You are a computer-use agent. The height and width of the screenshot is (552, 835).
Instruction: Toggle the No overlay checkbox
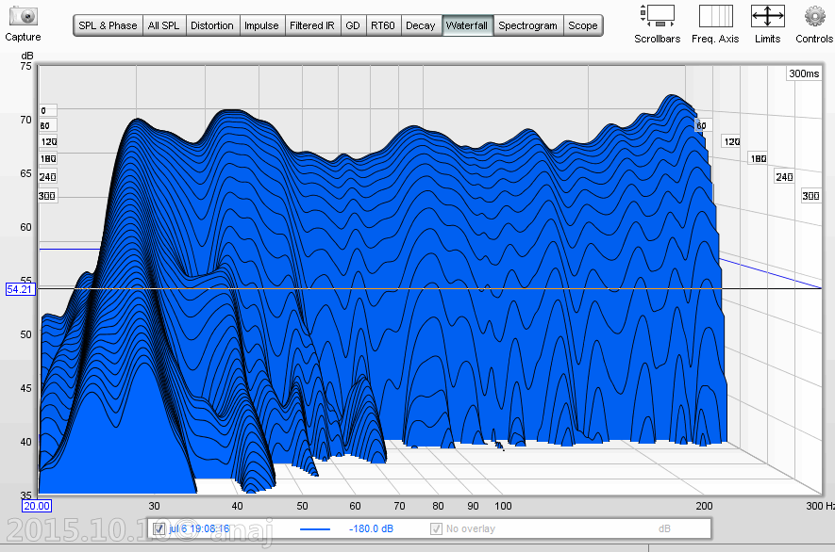pyautogui.click(x=437, y=528)
